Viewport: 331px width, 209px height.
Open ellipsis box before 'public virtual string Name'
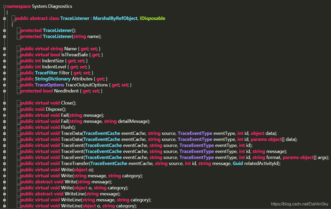(x=19, y=49)
